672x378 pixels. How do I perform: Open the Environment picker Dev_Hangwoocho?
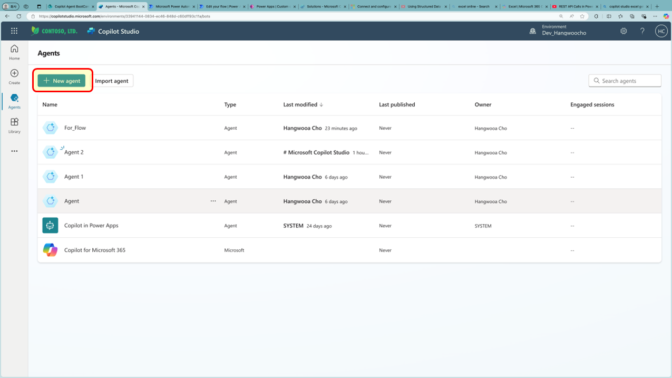coord(558,30)
